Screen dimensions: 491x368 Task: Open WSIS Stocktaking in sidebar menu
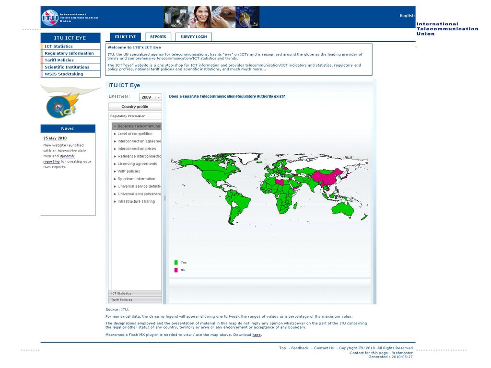70,74
